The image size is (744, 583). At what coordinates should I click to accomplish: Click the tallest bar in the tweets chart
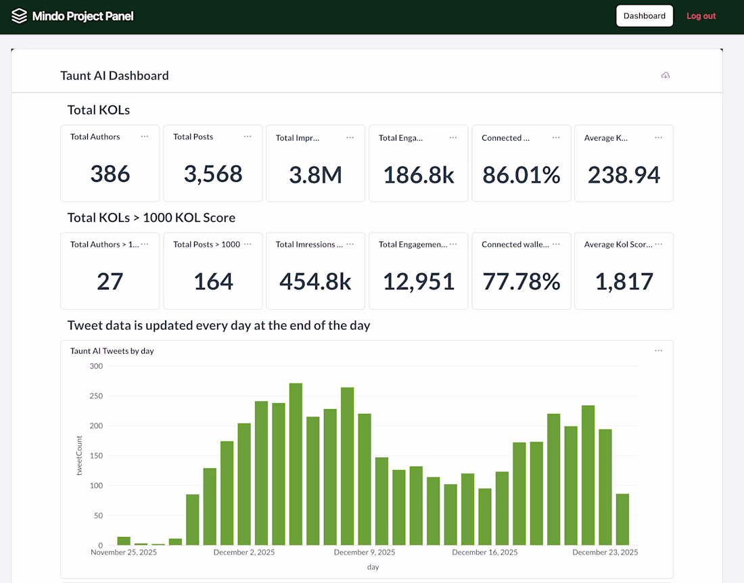pyautogui.click(x=296, y=464)
